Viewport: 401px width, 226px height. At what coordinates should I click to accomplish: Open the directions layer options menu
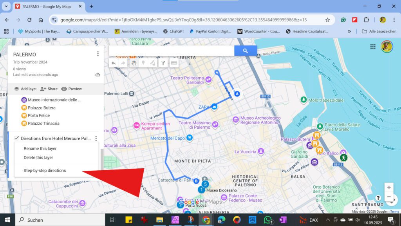[96, 138]
